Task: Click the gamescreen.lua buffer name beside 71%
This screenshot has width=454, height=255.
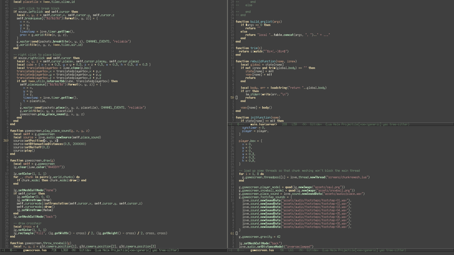Action: [35, 250]
